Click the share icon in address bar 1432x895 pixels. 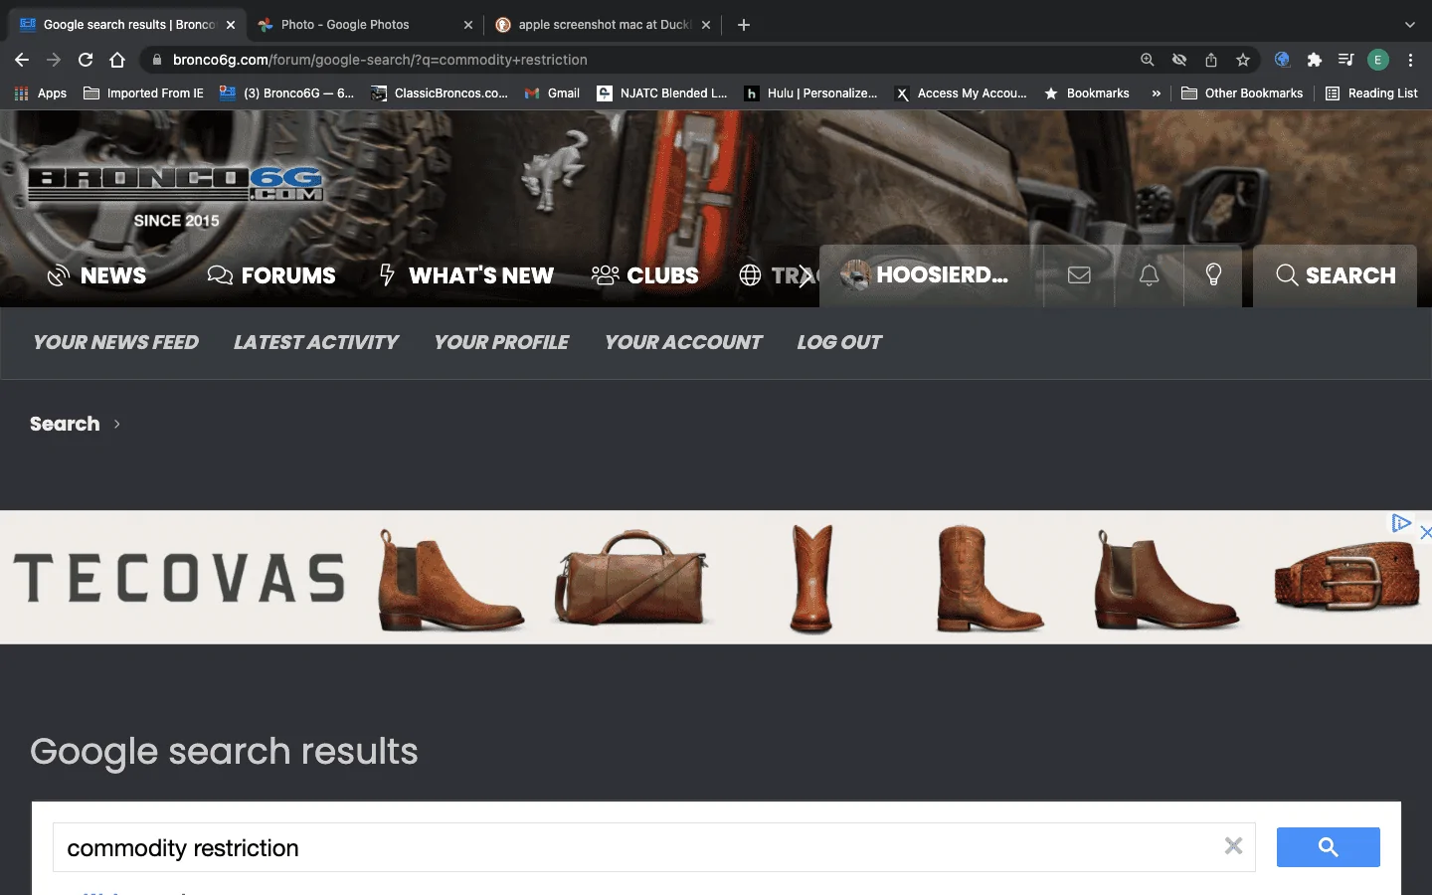[x=1211, y=60]
